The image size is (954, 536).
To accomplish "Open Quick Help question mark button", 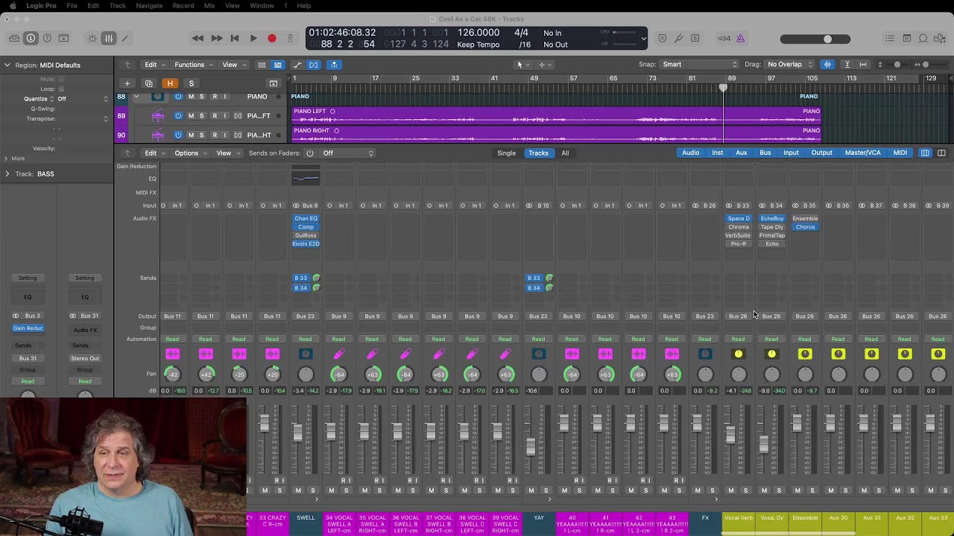I will [x=47, y=38].
